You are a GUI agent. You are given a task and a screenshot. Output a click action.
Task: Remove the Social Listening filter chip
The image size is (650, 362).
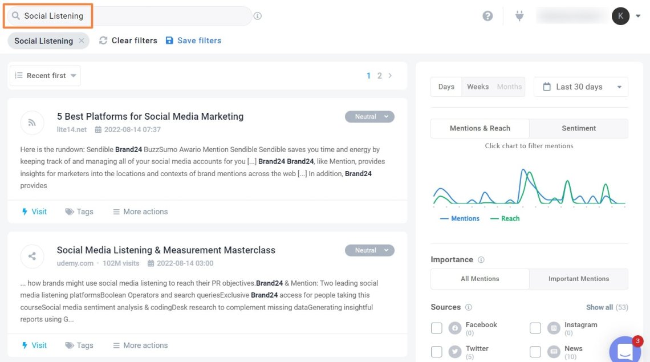pyautogui.click(x=82, y=41)
